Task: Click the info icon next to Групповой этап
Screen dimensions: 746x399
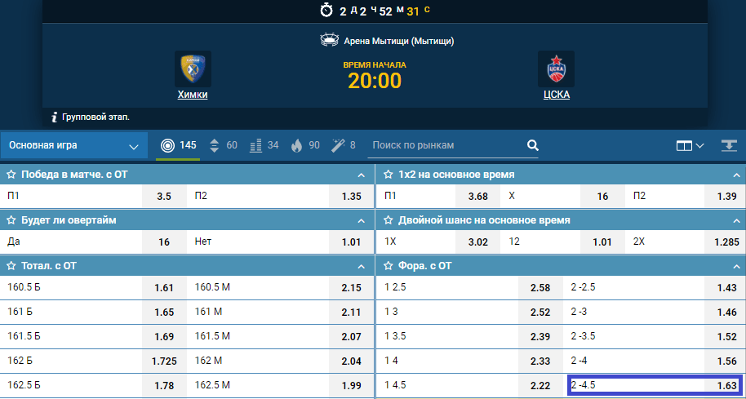Action: [55, 117]
